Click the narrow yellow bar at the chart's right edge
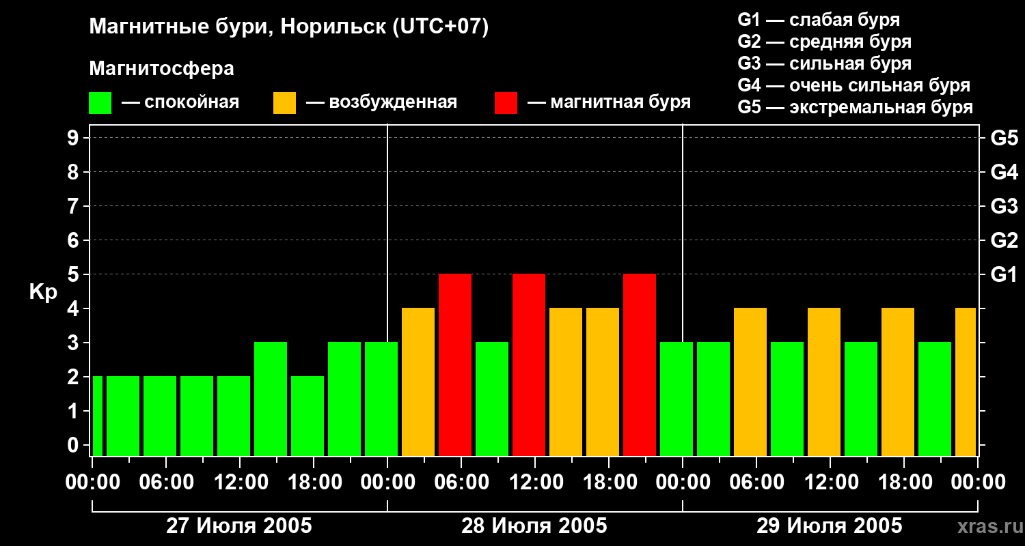This screenshot has width=1025, height=546. (x=966, y=382)
